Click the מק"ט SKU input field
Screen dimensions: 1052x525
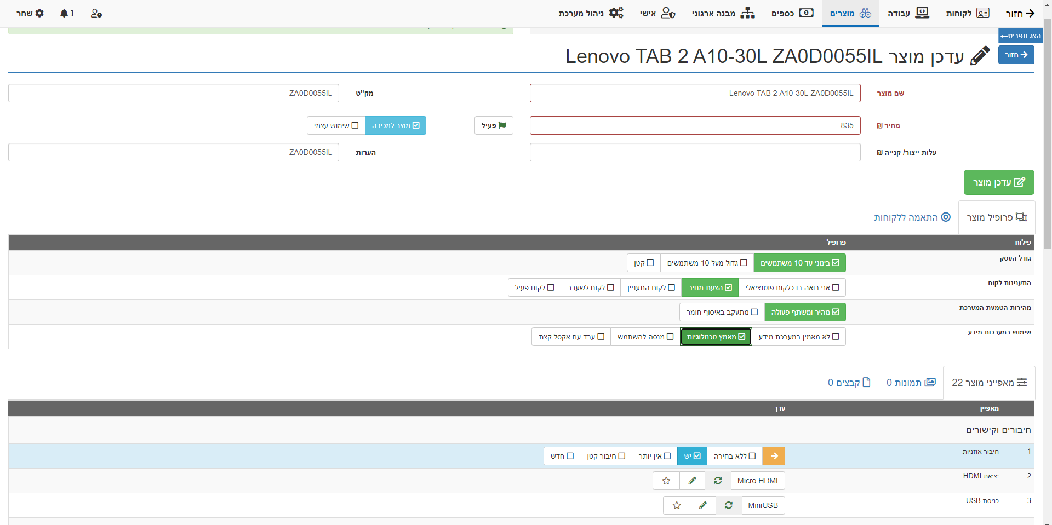174,93
